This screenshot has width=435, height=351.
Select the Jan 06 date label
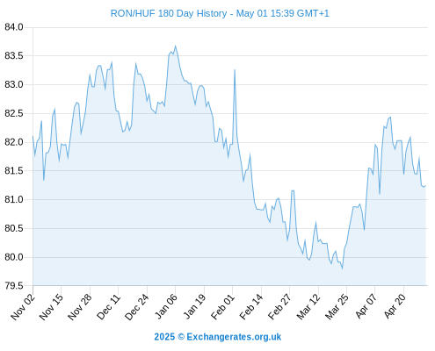[x=165, y=306]
